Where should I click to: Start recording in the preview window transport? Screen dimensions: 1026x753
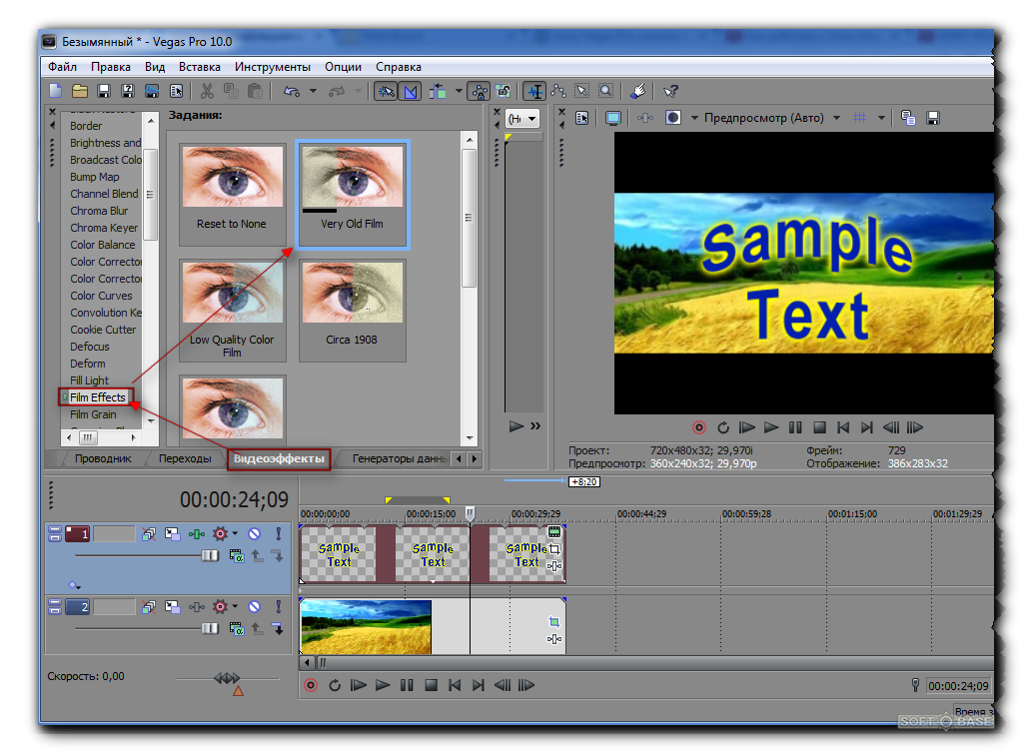tap(699, 427)
